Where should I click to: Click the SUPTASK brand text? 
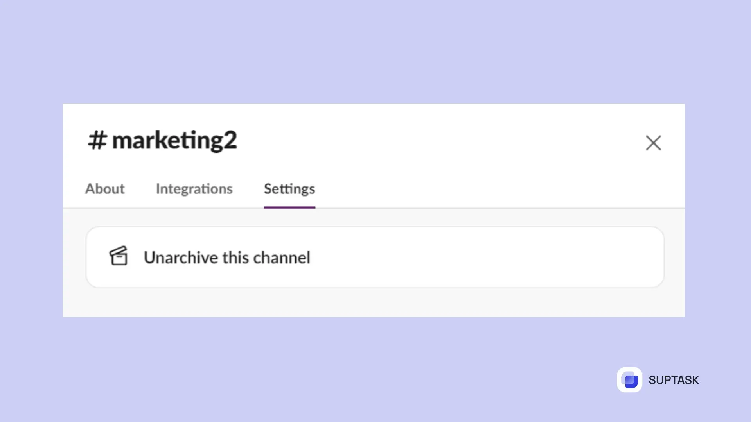coord(674,380)
